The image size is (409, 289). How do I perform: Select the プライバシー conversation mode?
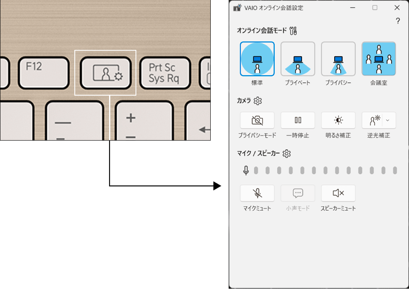pyautogui.click(x=338, y=59)
